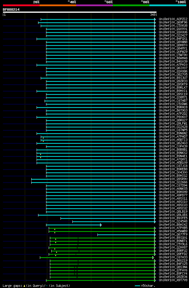
Task: Click the cyan ~100% identity legend segment
Action: (168, 5)
